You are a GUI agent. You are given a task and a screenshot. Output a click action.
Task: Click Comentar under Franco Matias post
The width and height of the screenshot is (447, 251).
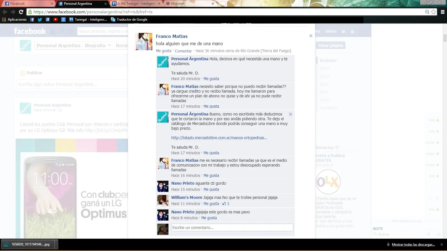[183, 51]
